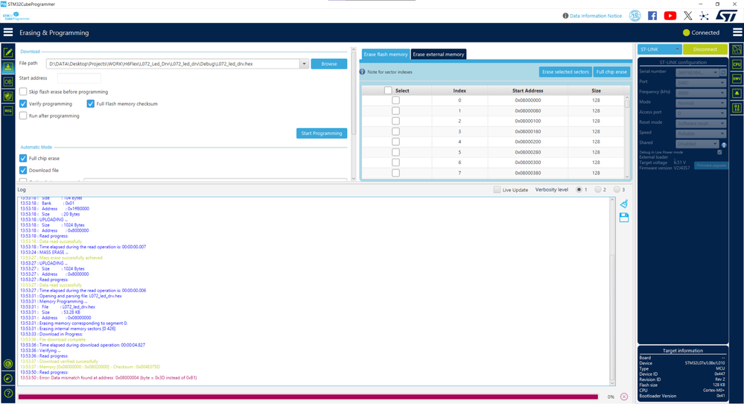Click the ST logo

726,16
